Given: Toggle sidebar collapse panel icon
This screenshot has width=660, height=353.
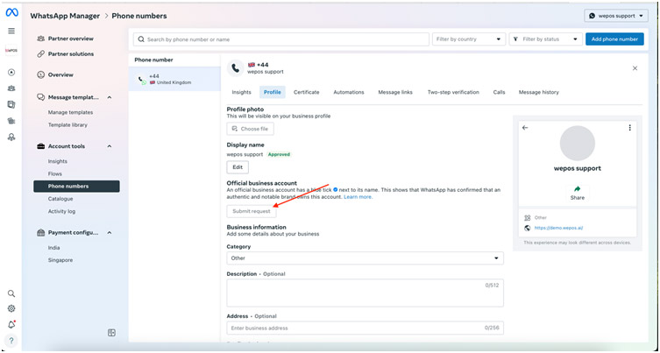Looking at the screenshot, I should pos(111,333).
